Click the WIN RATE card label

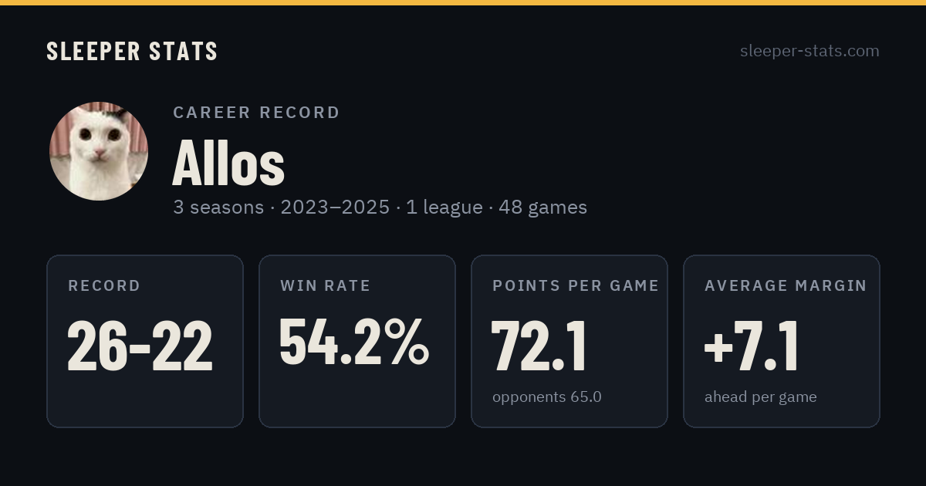[326, 285]
